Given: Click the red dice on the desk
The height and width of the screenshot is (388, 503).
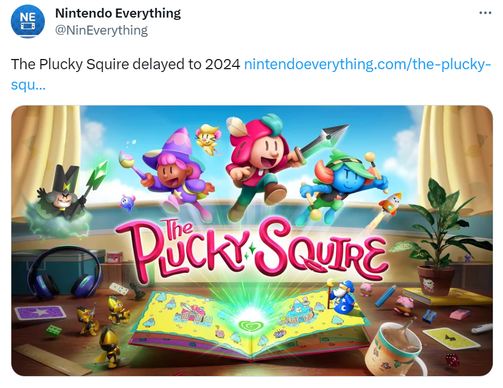Looking at the screenshot, I should (x=452, y=360).
